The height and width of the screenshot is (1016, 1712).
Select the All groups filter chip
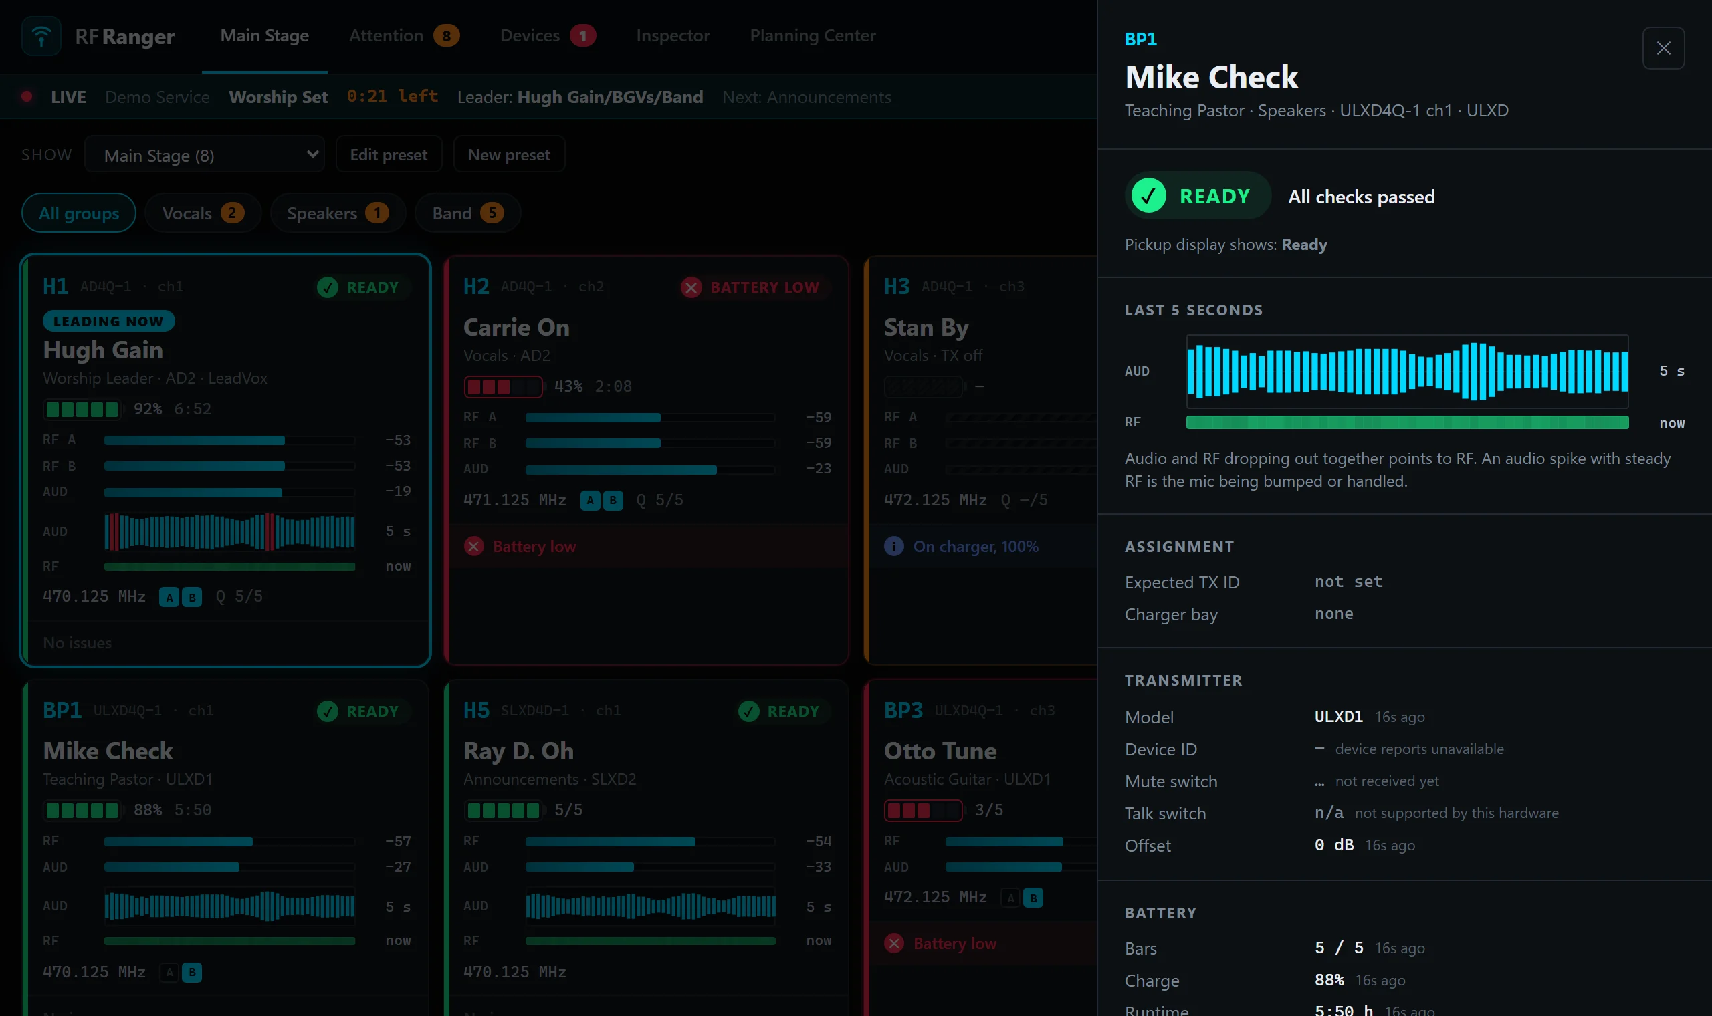(79, 213)
